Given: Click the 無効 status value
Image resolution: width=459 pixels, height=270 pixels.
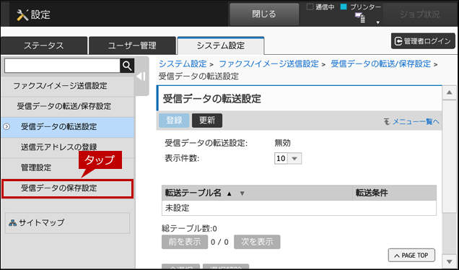Looking at the screenshot, I should (282, 143).
